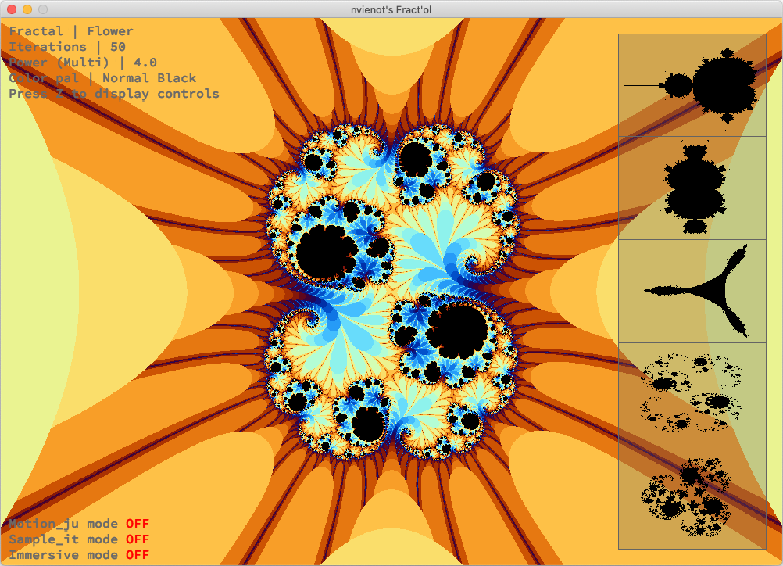The image size is (783, 566).
Task: Click the Motion_ju mode OFF status
Action: (x=79, y=524)
